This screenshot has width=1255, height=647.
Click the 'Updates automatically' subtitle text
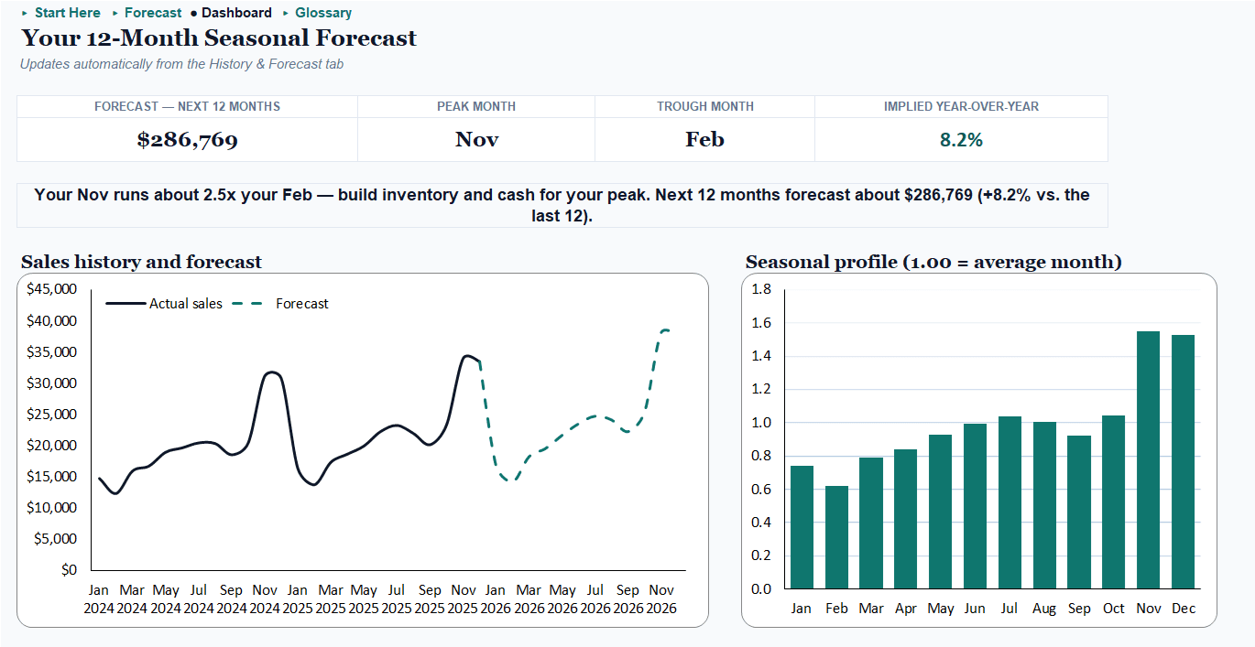(x=181, y=64)
